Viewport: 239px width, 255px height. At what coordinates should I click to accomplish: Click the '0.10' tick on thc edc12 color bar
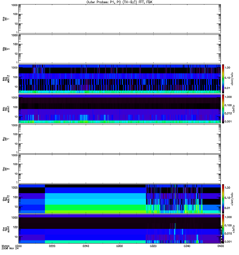pos(228,198)
